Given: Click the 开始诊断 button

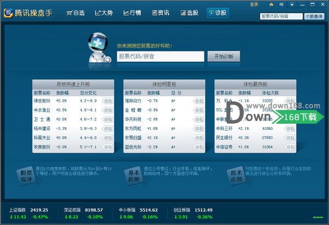Looking at the screenshot, I should (224, 56).
